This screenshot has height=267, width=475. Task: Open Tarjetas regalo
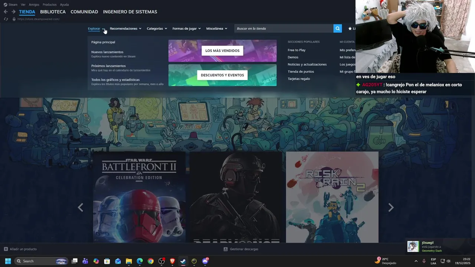[x=299, y=79]
